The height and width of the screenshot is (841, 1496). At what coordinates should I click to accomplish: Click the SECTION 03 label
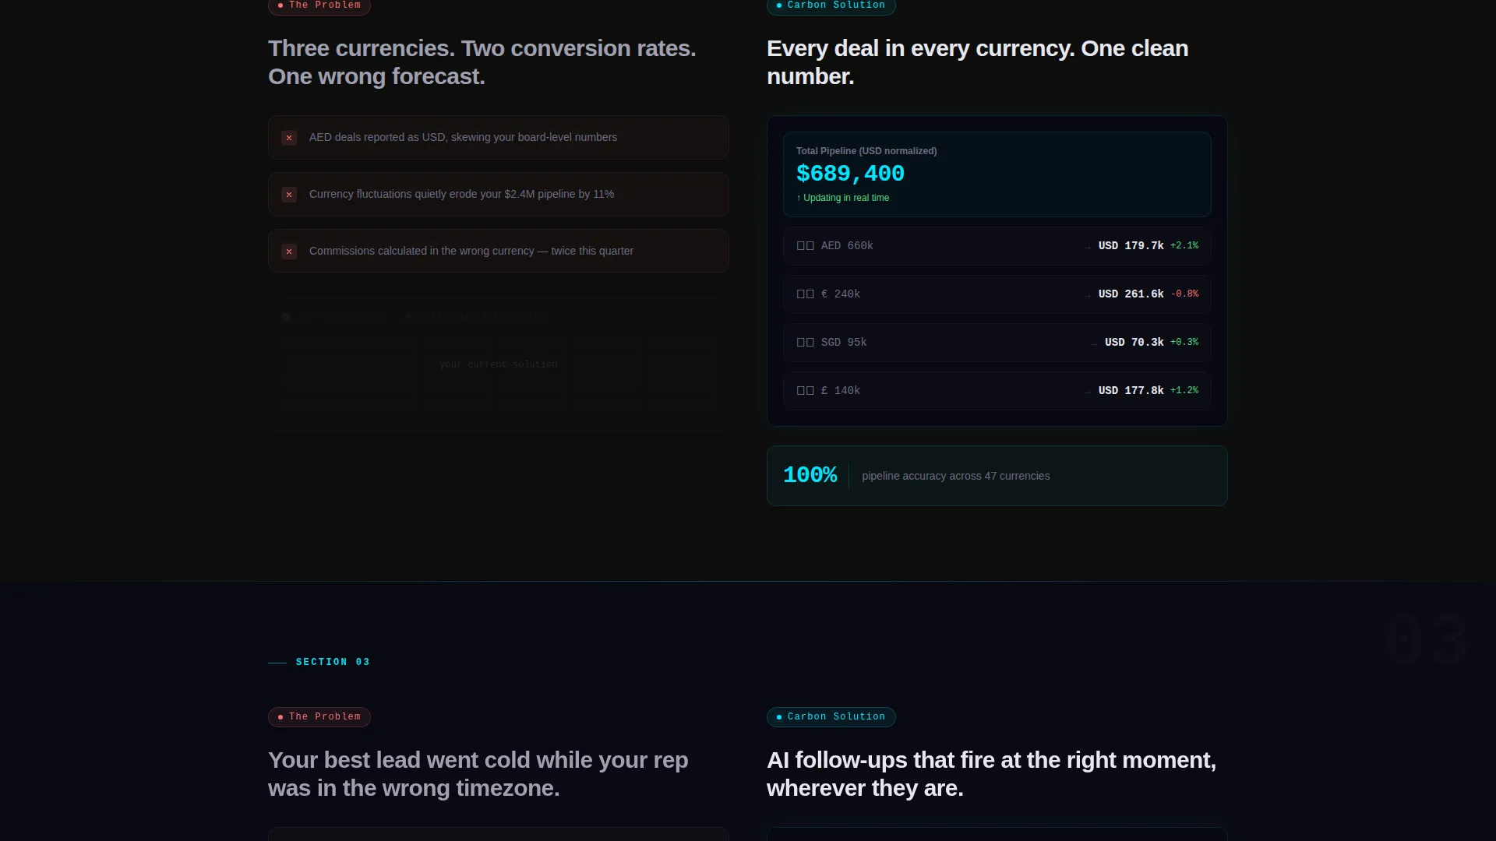click(333, 662)
